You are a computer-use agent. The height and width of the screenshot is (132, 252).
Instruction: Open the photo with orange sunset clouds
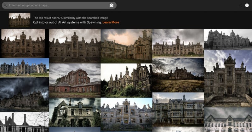point(126,46)
